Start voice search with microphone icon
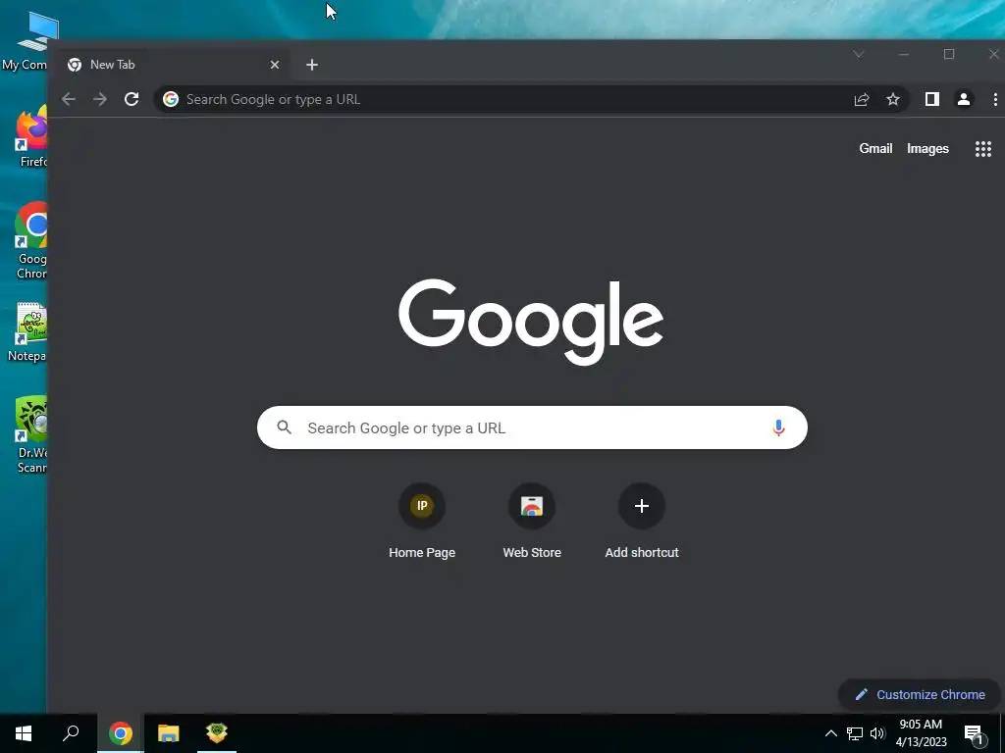 (x=778, y=427)
